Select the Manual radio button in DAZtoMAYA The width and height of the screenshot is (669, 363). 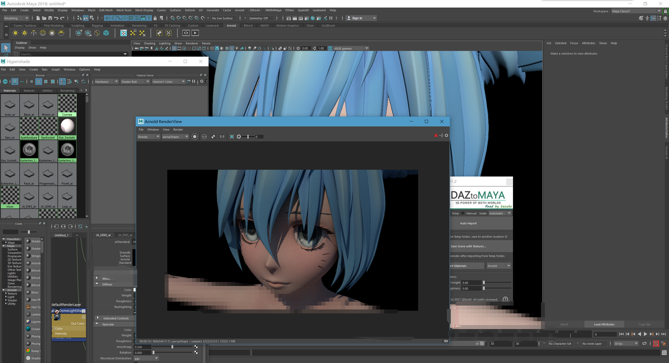click(464, 213)
